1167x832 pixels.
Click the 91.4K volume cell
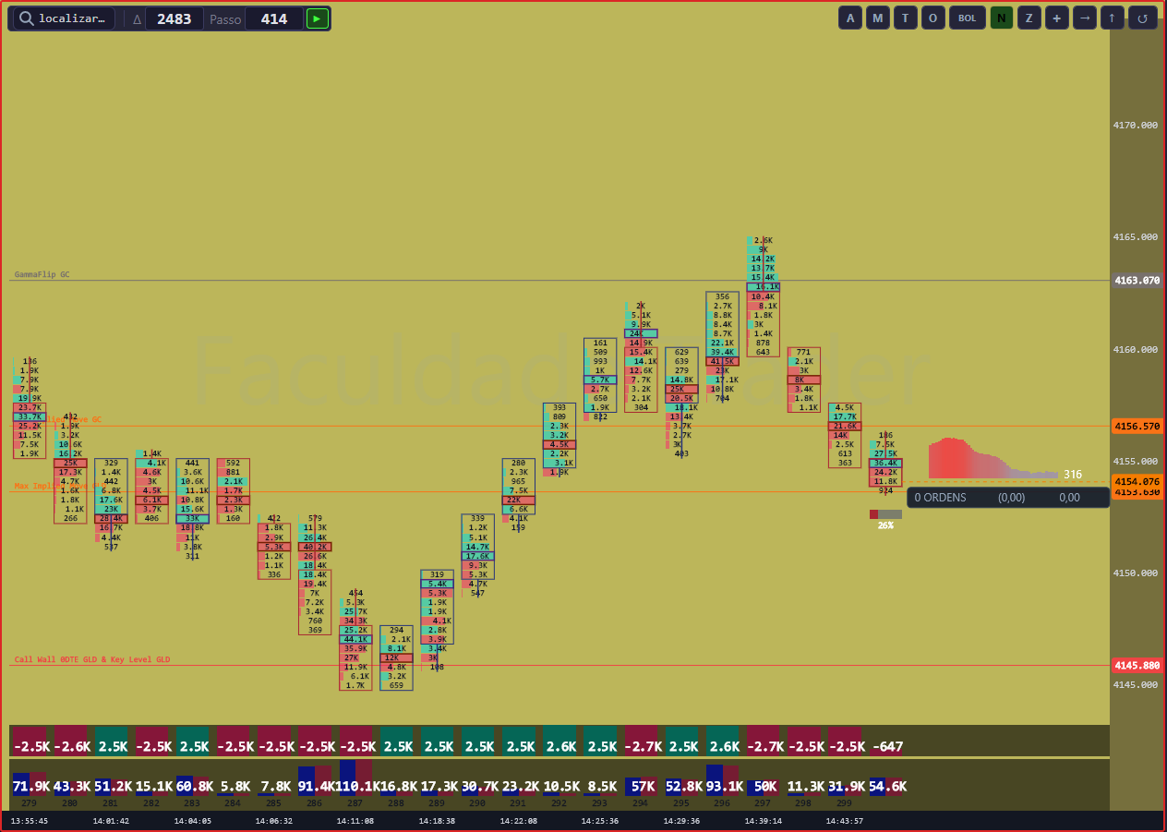click(x=316, y=787)
